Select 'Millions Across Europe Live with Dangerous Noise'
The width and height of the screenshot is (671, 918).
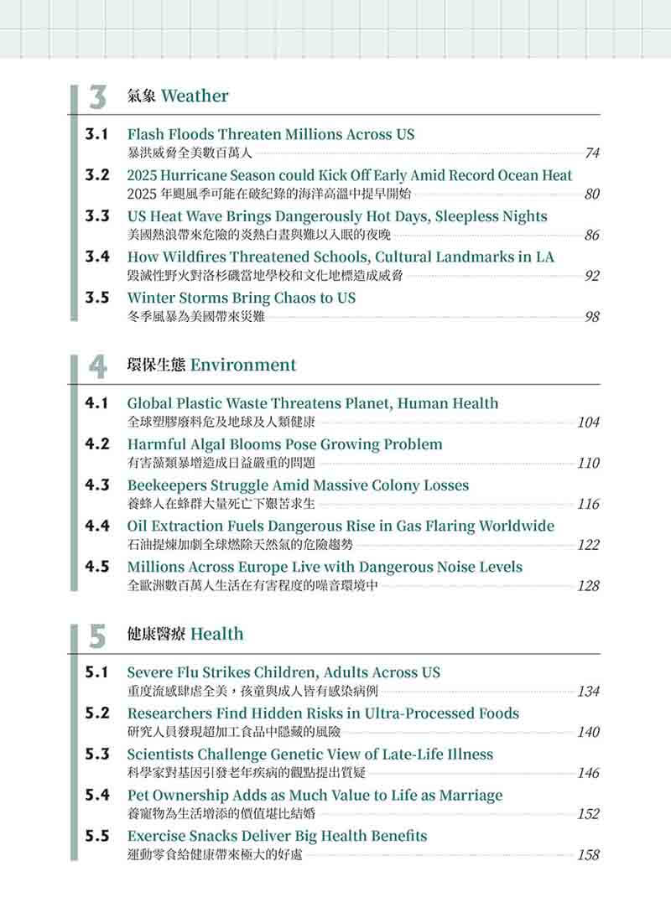(x=325, y=568)
